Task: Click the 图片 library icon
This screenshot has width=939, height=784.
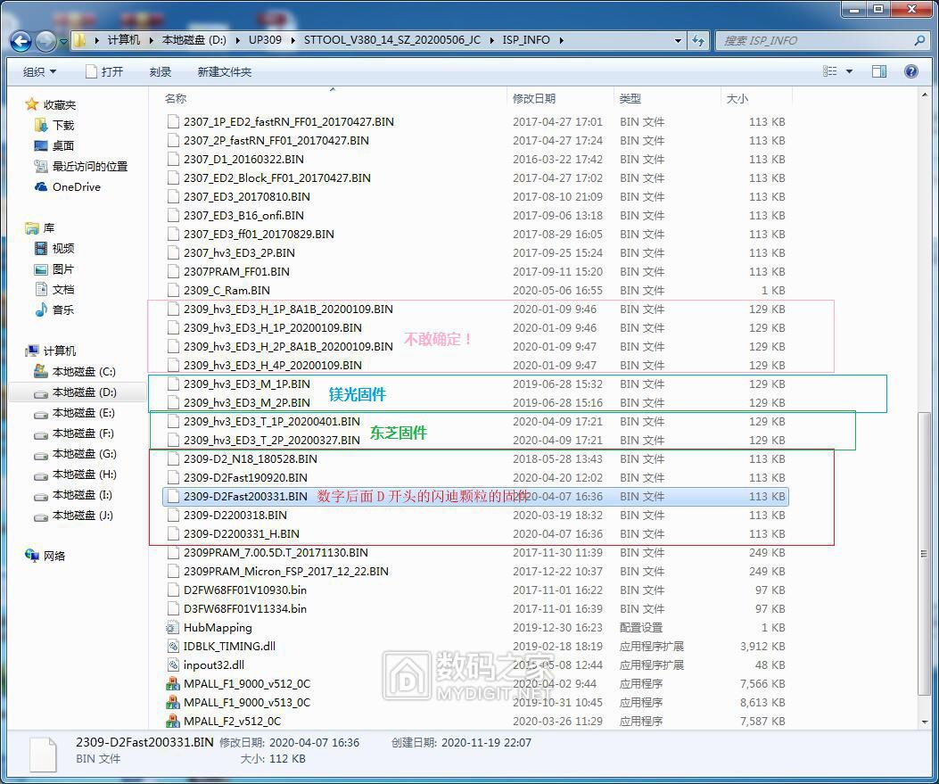Action: pyautogui.click(x=41, y=269)
